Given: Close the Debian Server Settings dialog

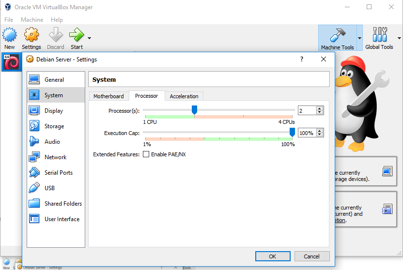Looking at the screenshot, I should click(324, 60).
